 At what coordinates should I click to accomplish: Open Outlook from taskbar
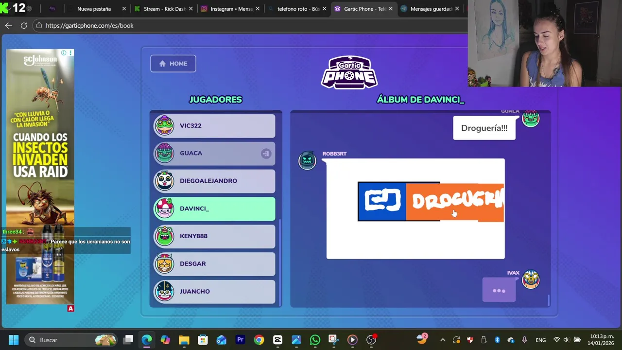click(x=221, y=340)
